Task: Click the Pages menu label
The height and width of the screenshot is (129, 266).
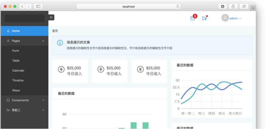Action: (16, 41)
